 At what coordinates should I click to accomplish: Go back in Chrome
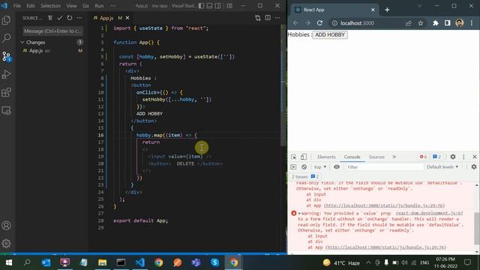point(295,23)
